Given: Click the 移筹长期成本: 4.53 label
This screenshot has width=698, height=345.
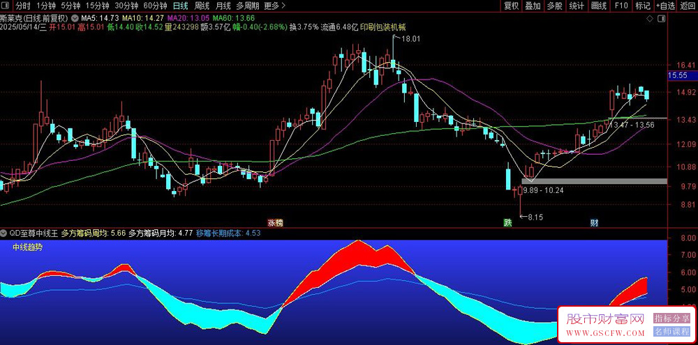Looking at the screenshot, I should [x=228, y=233].
